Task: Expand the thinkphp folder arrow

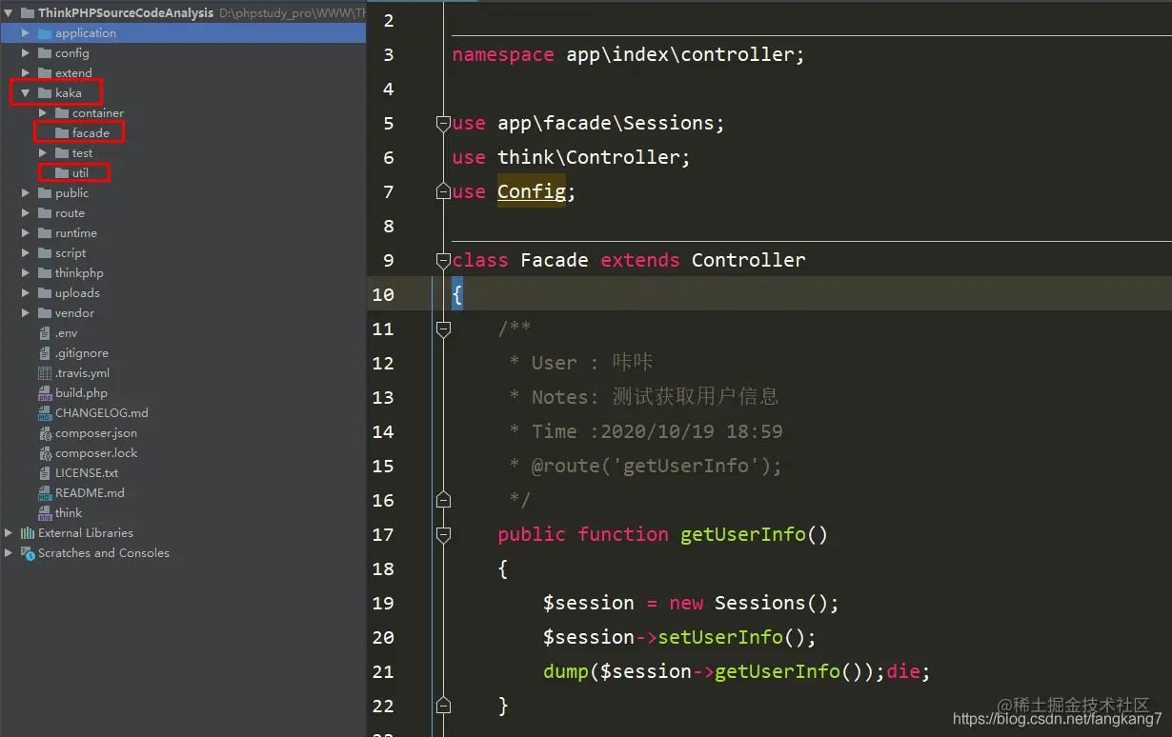Action: 27,273
